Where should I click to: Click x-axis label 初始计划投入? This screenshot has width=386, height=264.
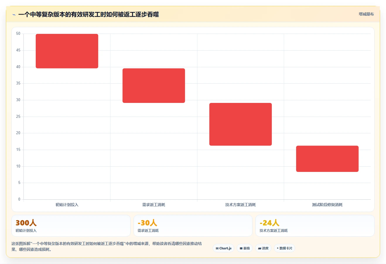pyautogui.click(x=67, y=205)
